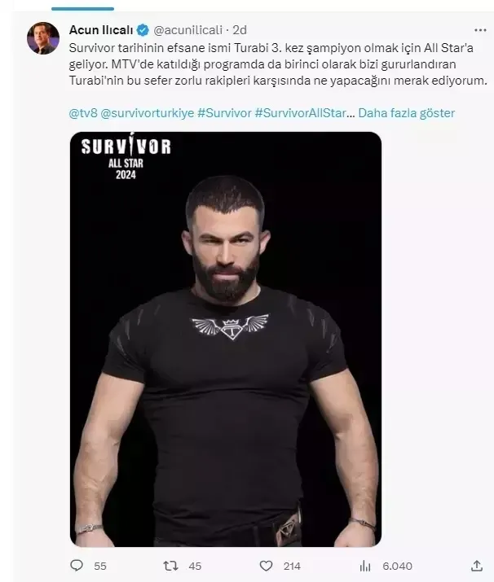Click the retweet arrows icon

coord(170,566)
